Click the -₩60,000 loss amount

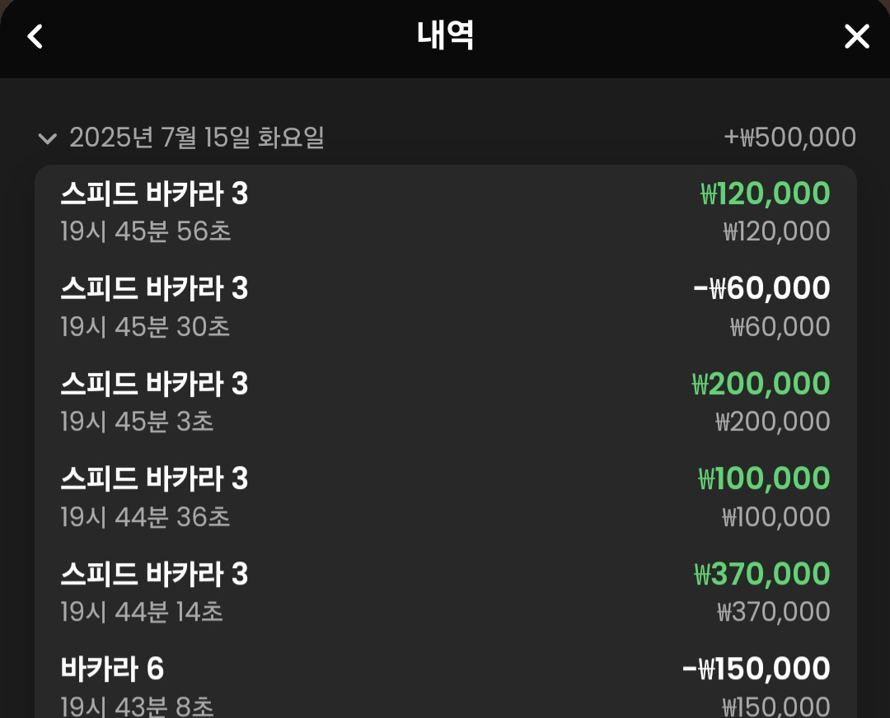[x=761, y=288]
